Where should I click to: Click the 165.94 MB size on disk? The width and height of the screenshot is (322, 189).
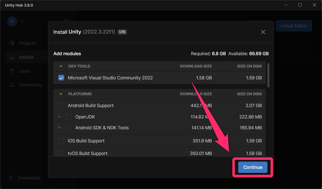click(x=251, y=128)
